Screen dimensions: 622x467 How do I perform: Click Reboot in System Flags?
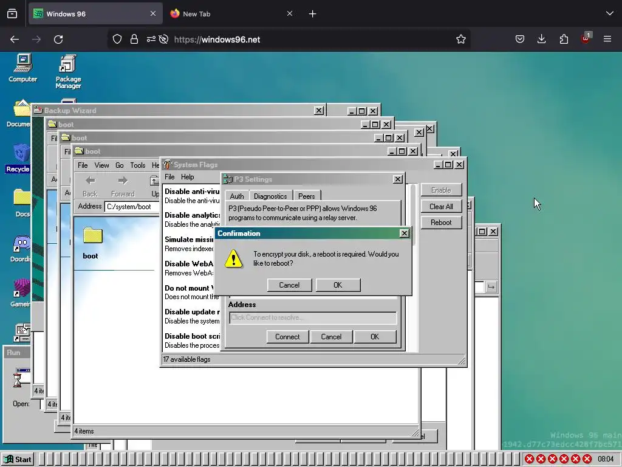[441, 223]
